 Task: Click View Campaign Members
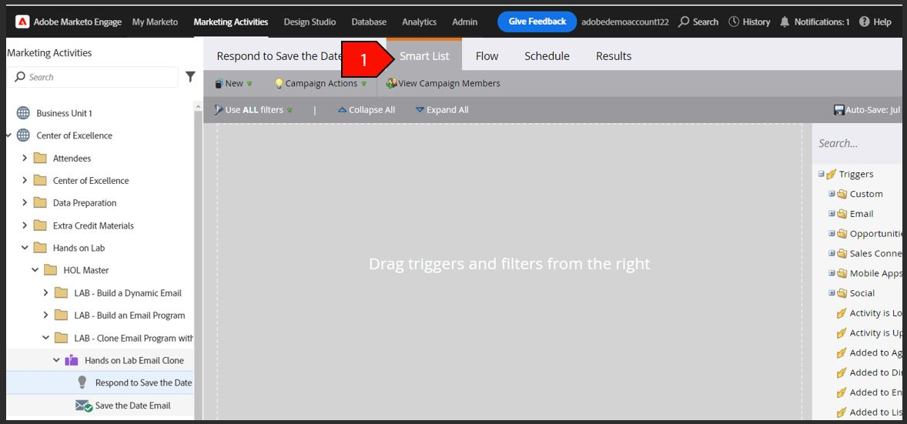click(443, 83)
